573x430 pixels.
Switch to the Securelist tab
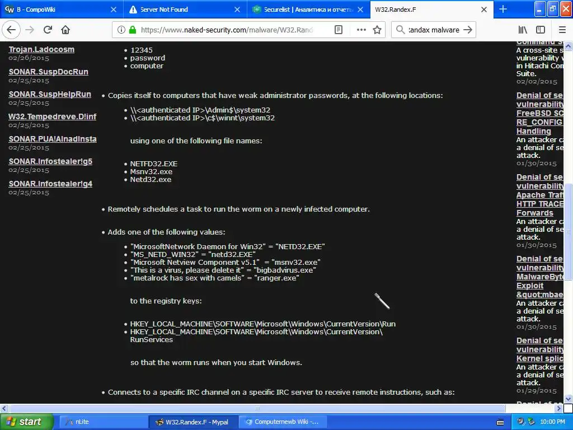click(x=308, y=10)
